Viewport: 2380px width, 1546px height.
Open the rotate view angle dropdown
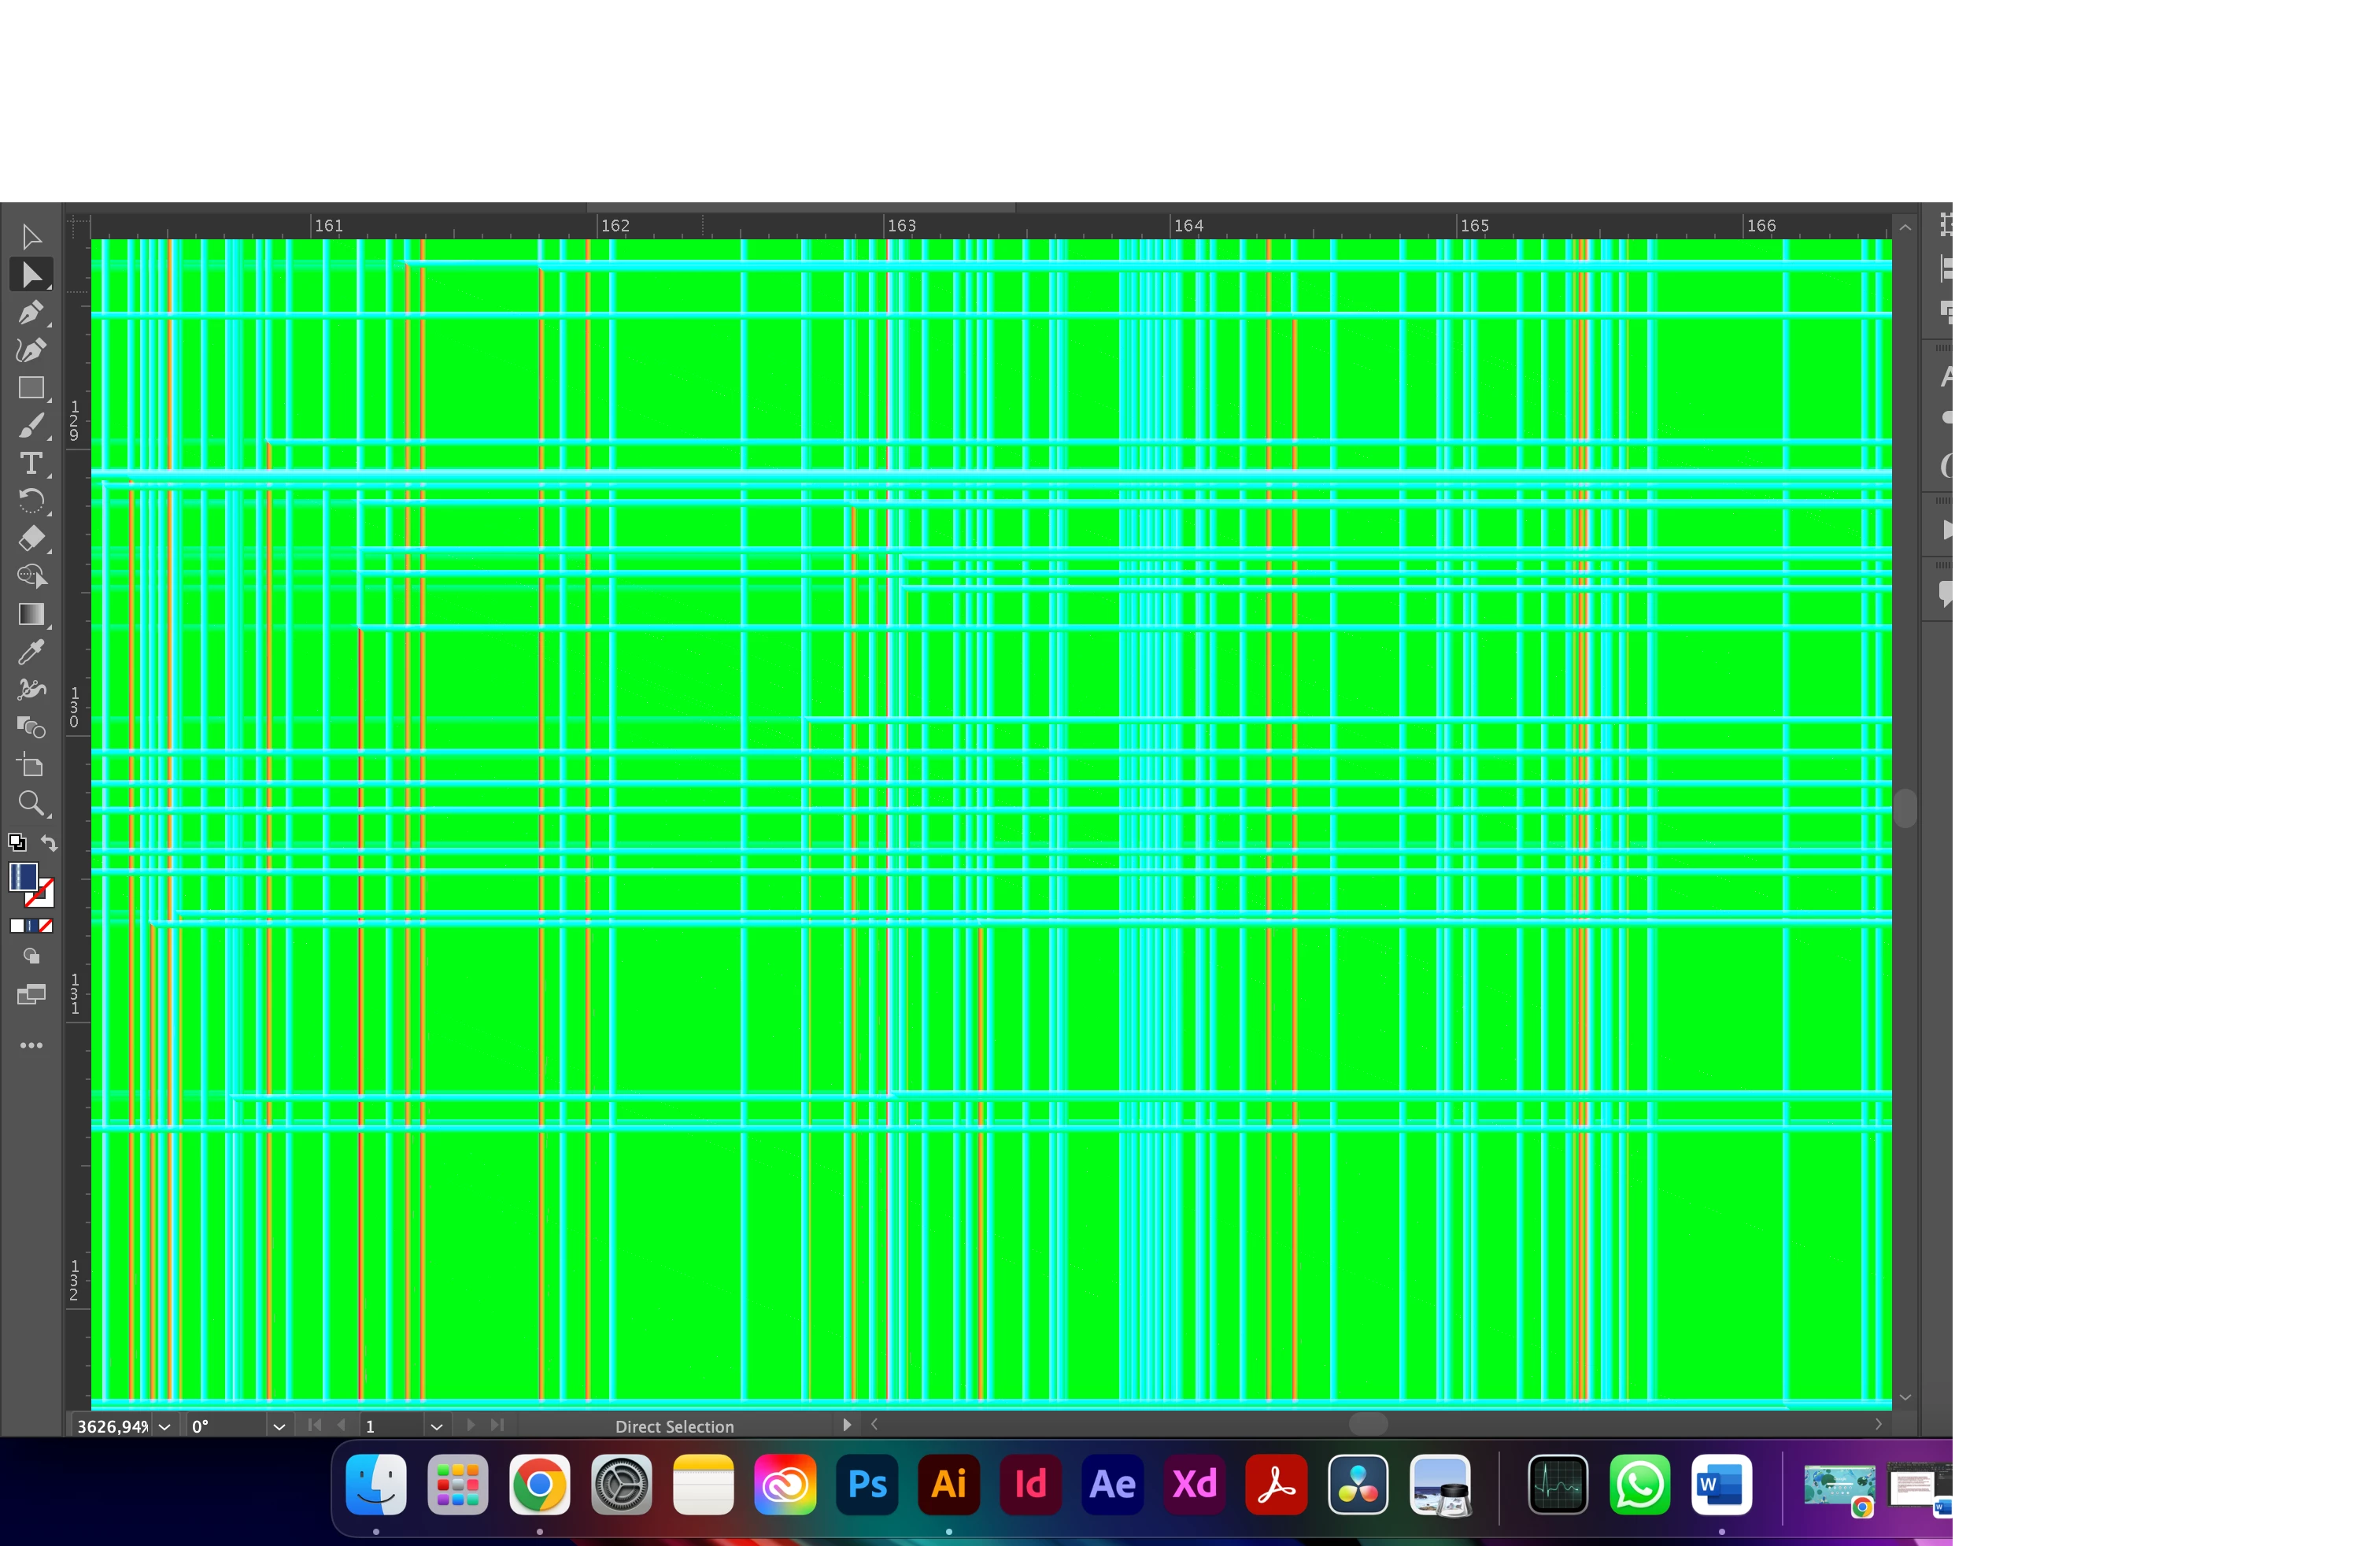(279, 1426)
